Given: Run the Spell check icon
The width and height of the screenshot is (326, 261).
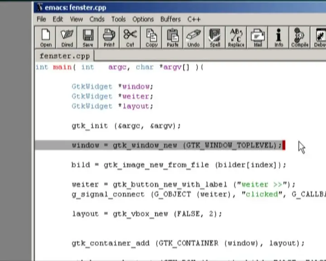Looking at the screenshot, I should 215,38.
